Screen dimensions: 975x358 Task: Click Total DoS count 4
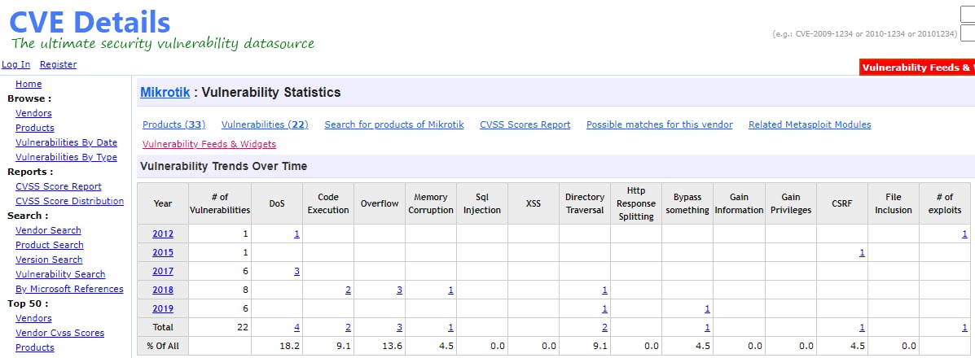(x=296, y=327)
